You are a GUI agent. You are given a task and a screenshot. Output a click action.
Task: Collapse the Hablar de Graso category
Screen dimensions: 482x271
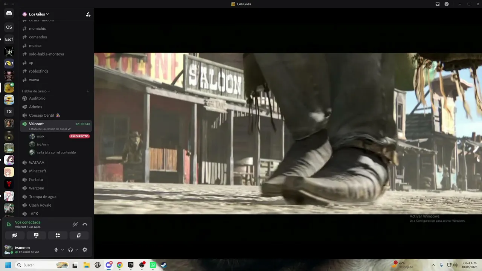point(36,91)
